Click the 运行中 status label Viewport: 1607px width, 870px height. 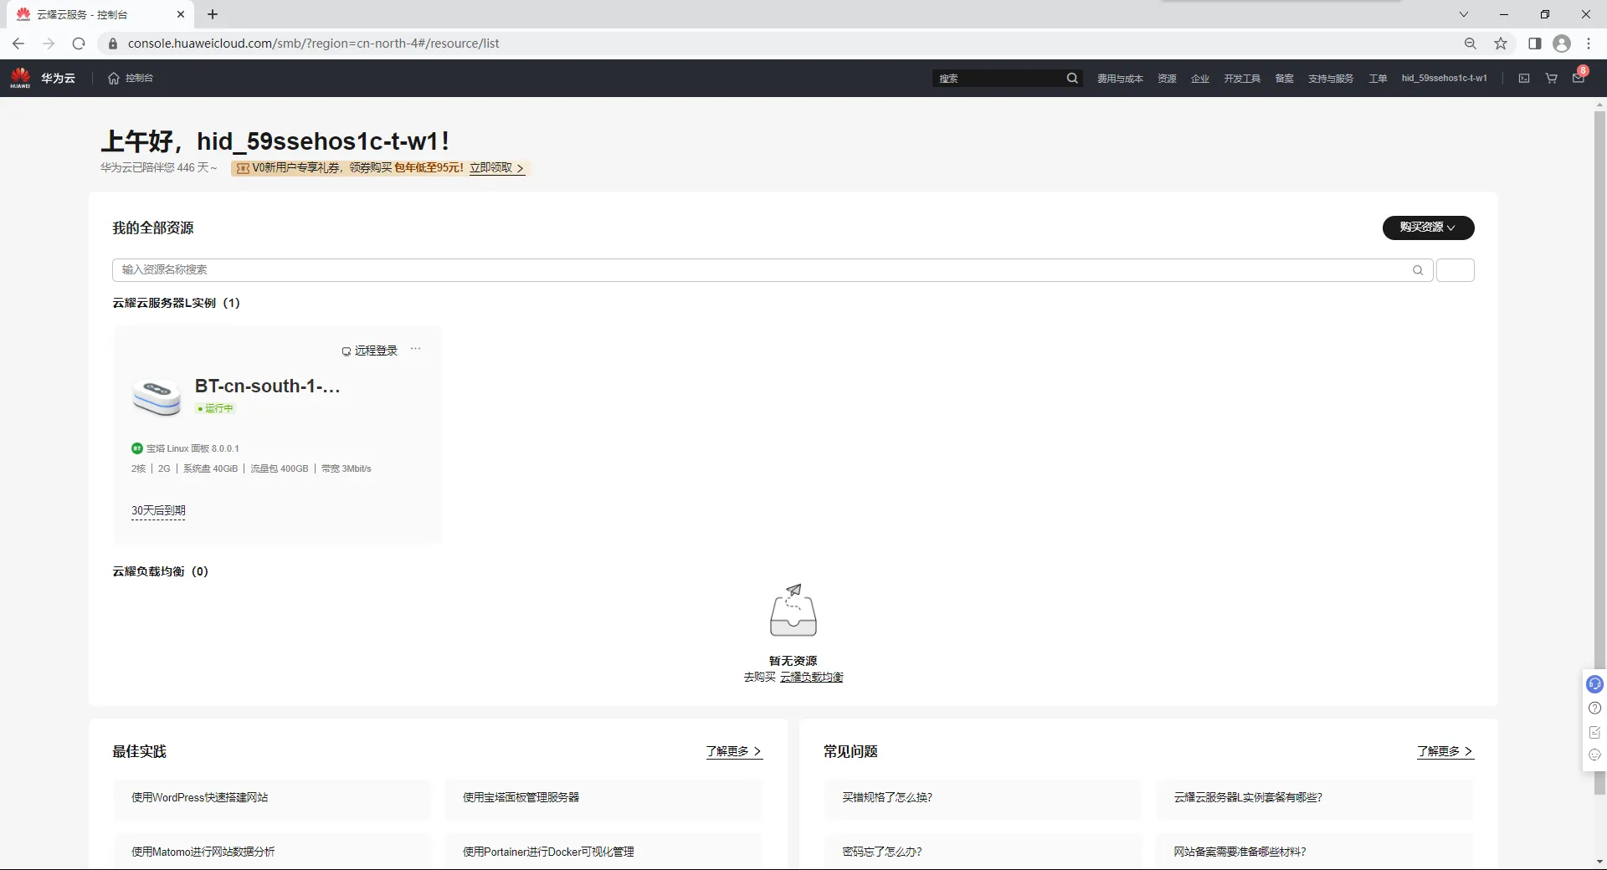[x=215, y=408]
